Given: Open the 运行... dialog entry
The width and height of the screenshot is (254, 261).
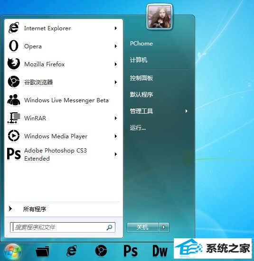Looking at the screenshot, I should (138, 128).
